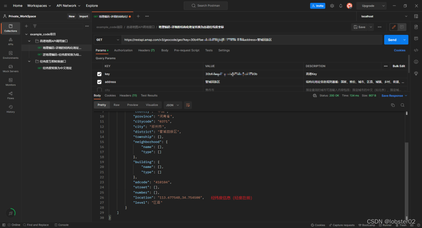Open the Monitors sidebar panel

(x=11, y=82)
